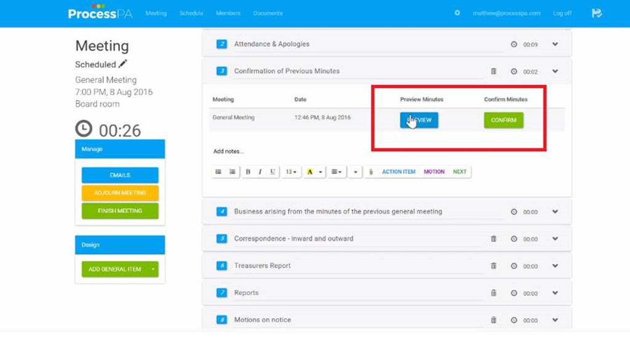Toggle italic formatting in the notes toolbar

click(260, 172)
